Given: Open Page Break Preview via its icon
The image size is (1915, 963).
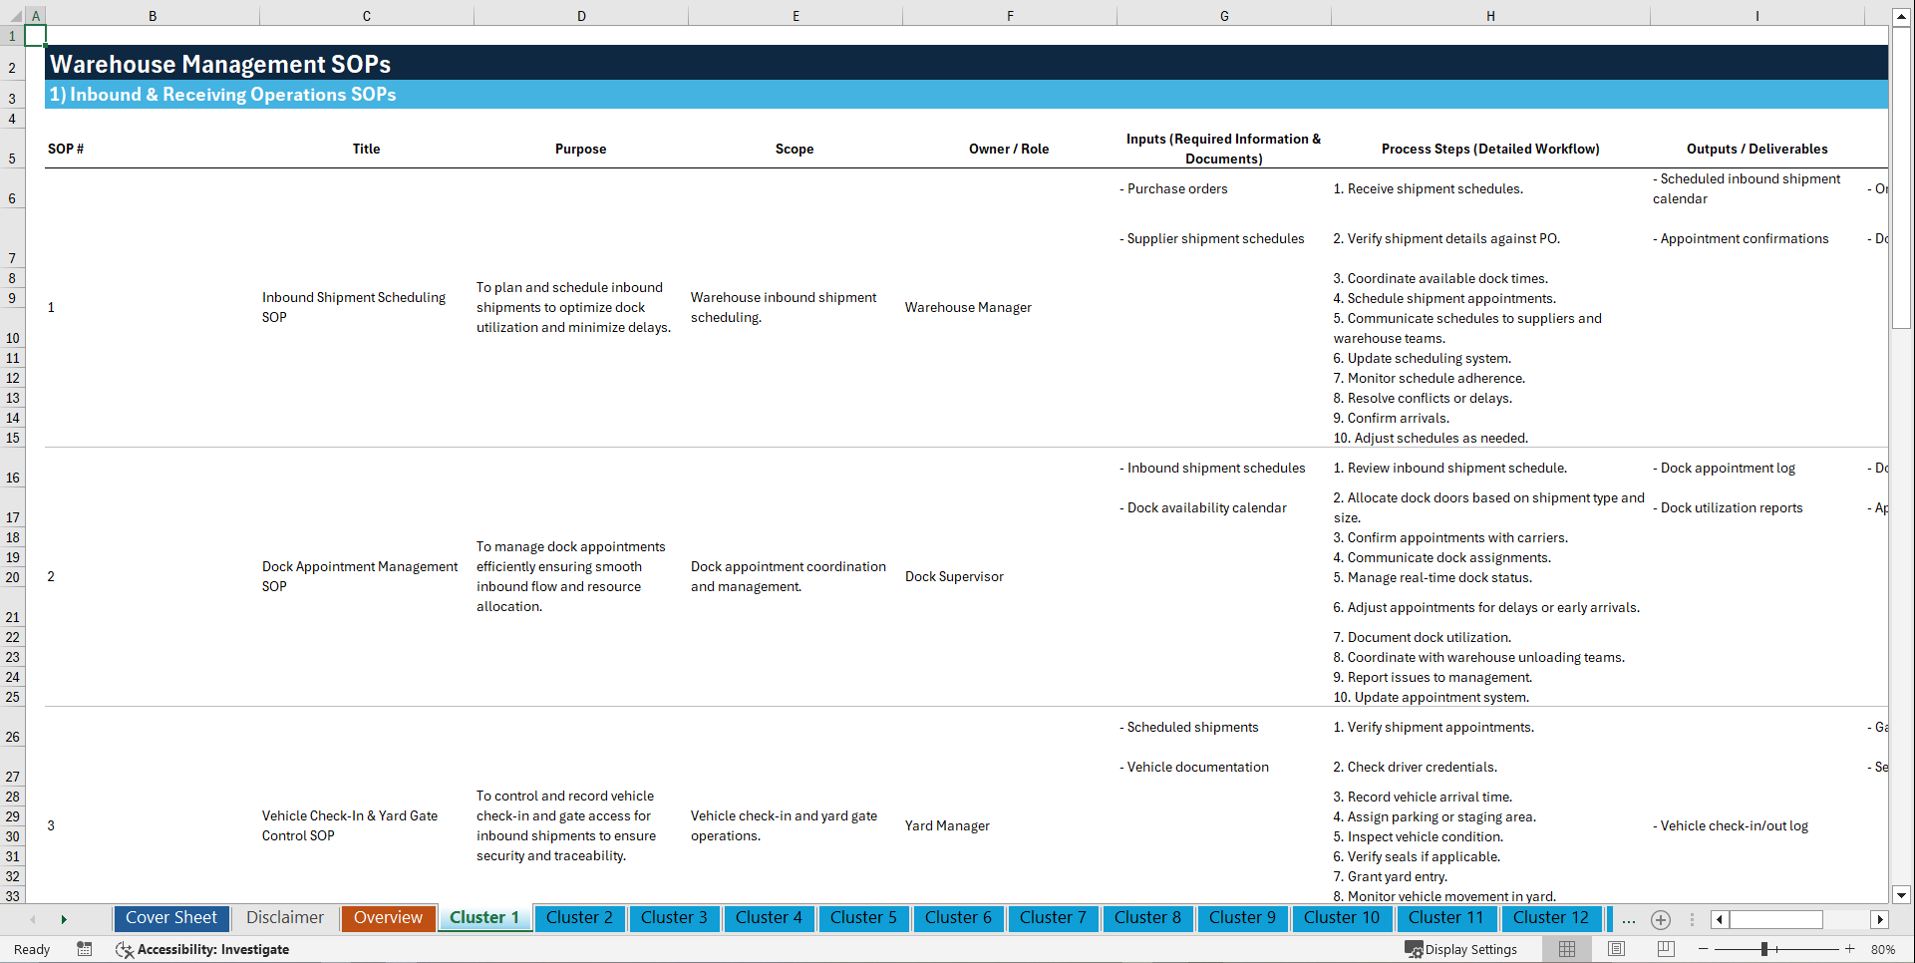Looking at the screenshot, I should click(x=1666, y=949).
